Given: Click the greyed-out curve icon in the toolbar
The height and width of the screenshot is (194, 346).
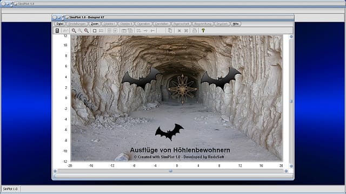Looking at the screenshot, I should tap(65, 31).
